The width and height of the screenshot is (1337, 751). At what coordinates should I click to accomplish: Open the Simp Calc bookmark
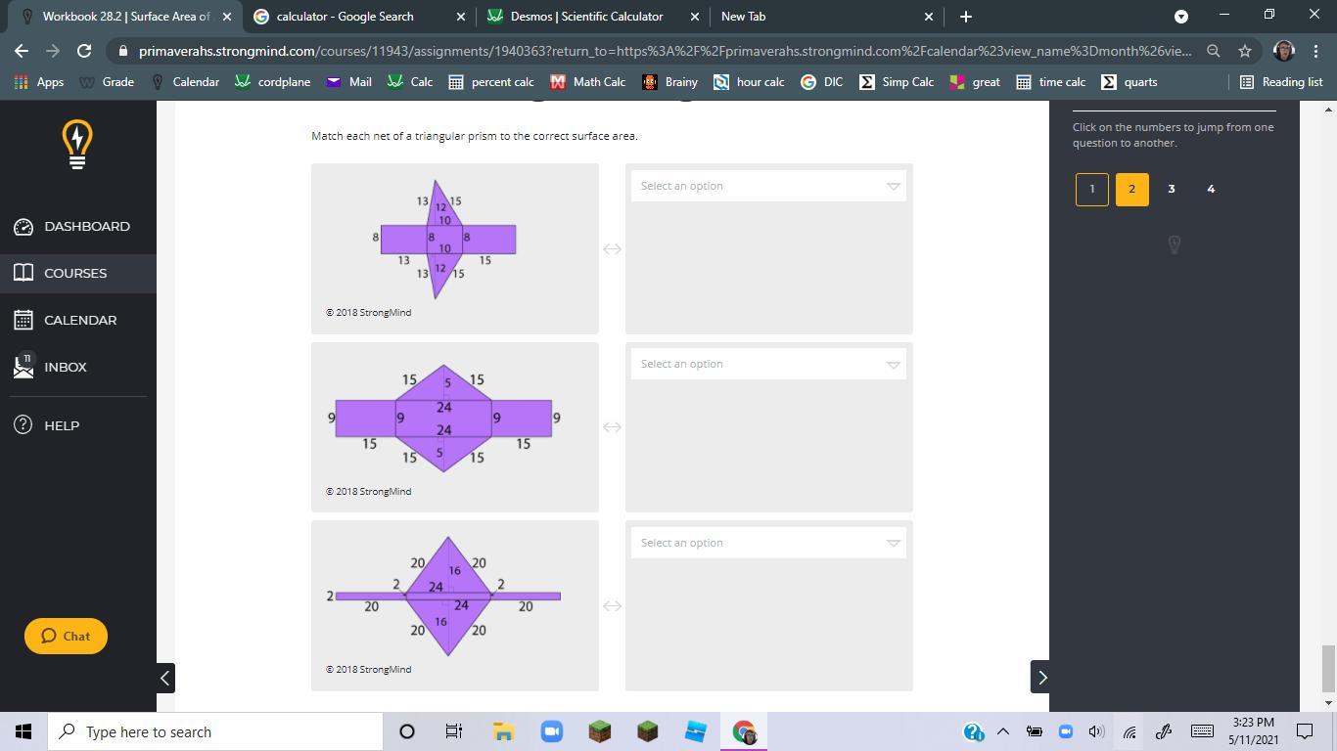897,82
